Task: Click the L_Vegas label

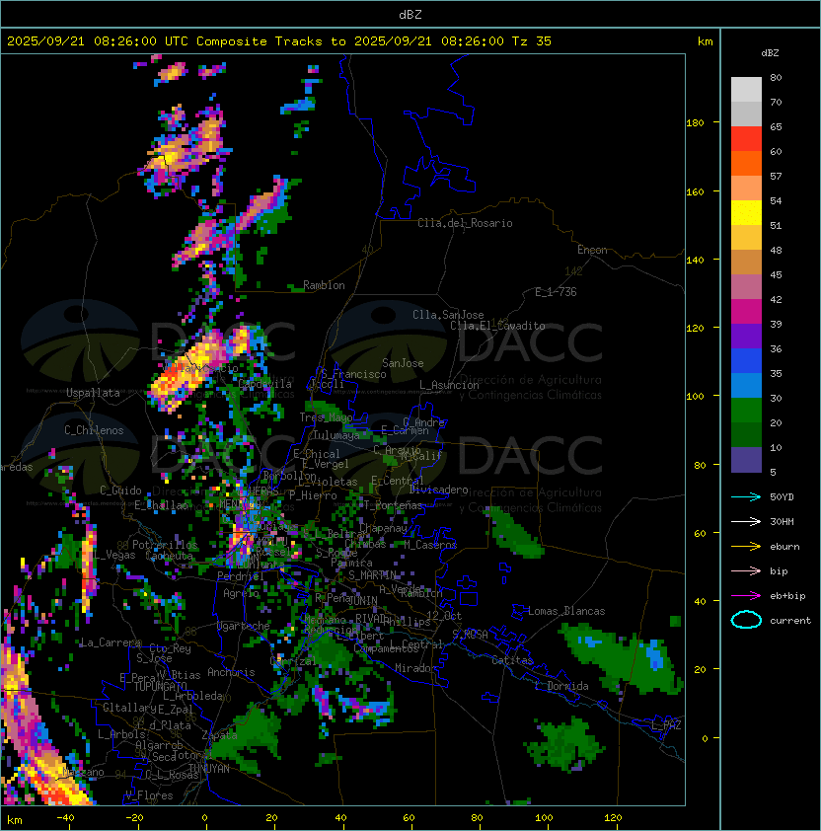Action: 114,555
